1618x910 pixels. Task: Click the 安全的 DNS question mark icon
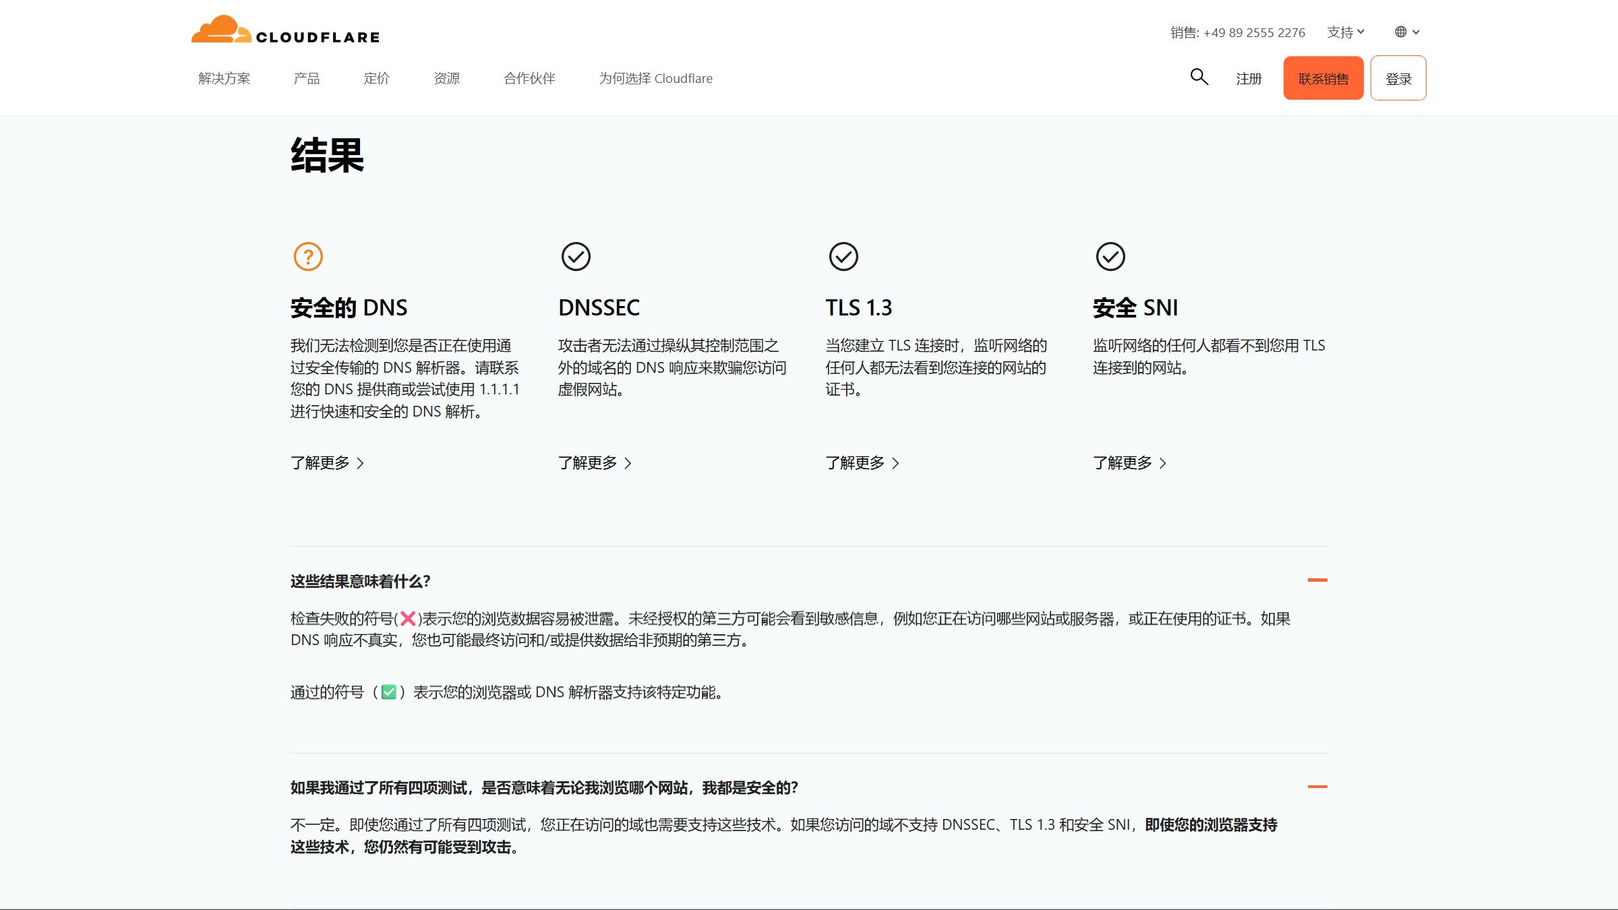point(308,257)
